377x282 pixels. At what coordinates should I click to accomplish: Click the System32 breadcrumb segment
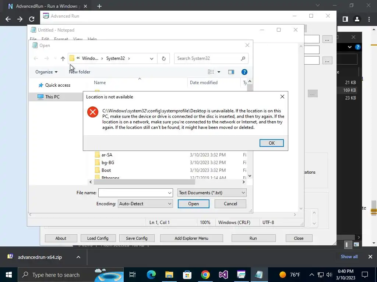point(115,58)
